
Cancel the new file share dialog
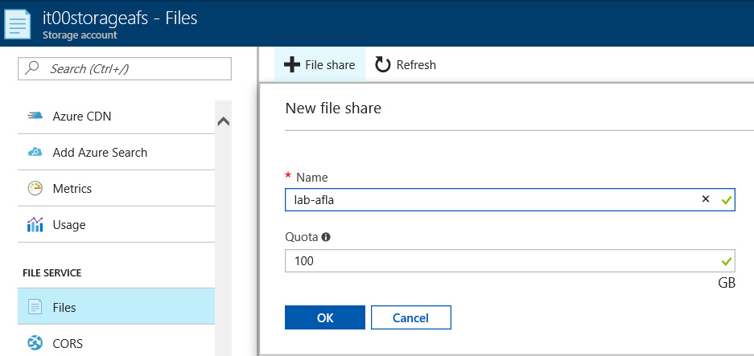[410, 317]
